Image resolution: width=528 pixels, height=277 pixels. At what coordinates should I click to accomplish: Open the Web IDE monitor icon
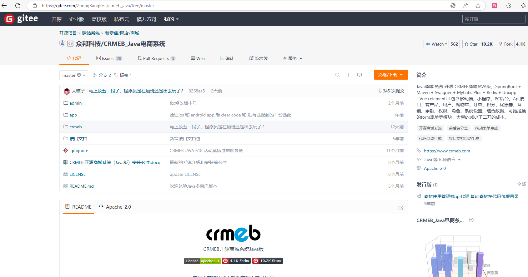point(360,75)
